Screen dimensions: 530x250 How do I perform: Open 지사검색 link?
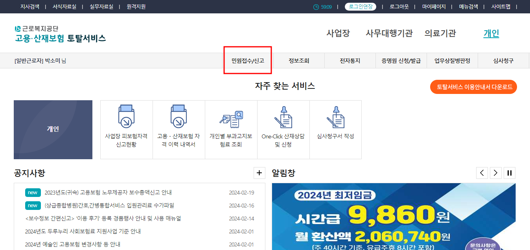click(30, 7)
